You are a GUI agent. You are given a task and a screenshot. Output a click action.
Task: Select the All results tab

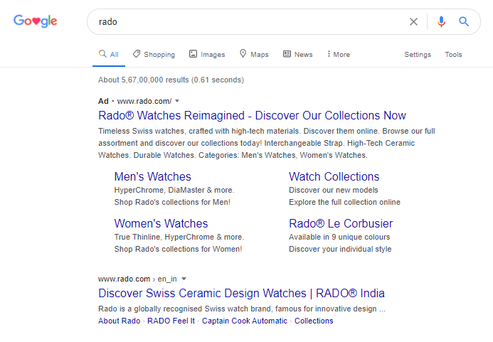coord(108,54)
